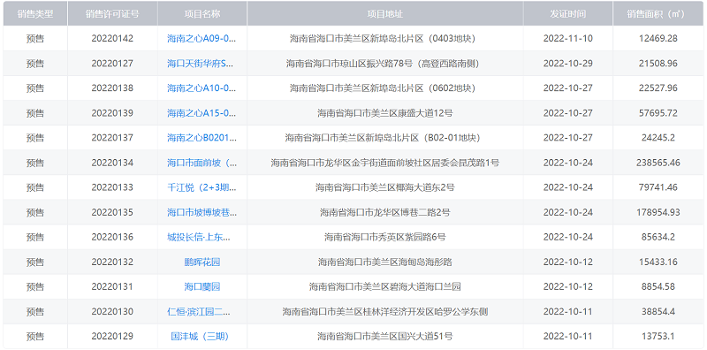Click sales area value 24245.2
The image size is (707, 350).
[x=658, y=138]
